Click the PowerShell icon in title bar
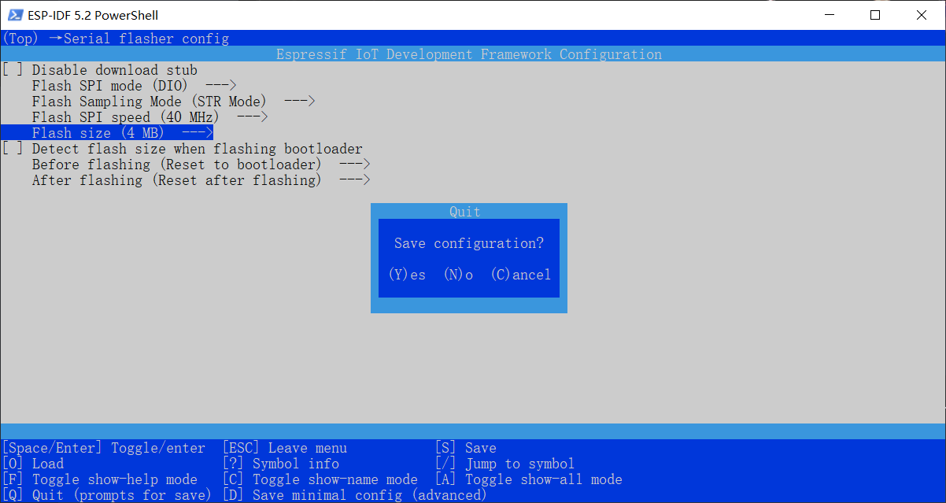Viewport: 946px width, 503px height. (14, 15)
